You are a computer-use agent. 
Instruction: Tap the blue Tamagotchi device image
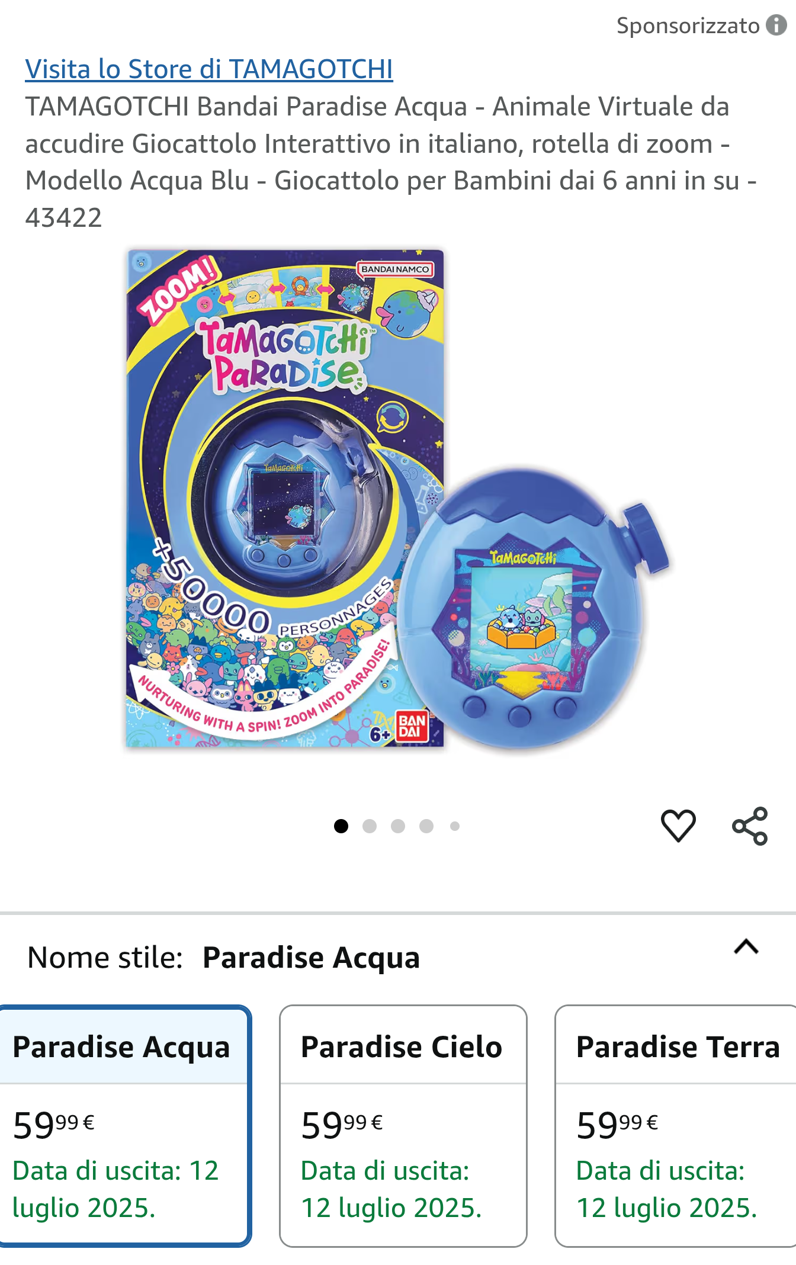click(x=533, y=610)
